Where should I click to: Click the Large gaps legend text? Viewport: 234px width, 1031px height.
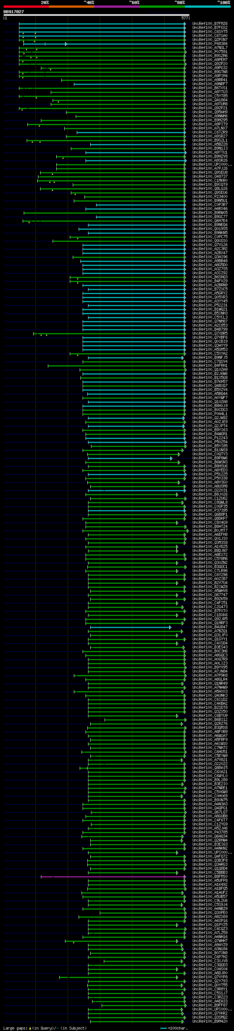15,1028
